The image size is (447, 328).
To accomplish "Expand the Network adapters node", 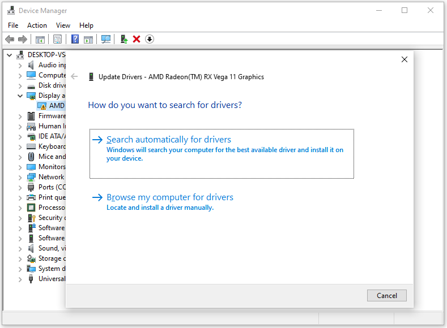I will tap(20, 178).
